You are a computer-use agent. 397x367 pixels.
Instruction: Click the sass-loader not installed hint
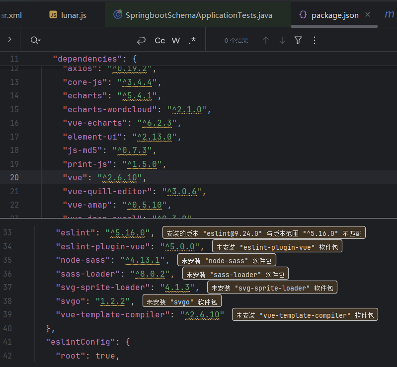coord(235,274)
